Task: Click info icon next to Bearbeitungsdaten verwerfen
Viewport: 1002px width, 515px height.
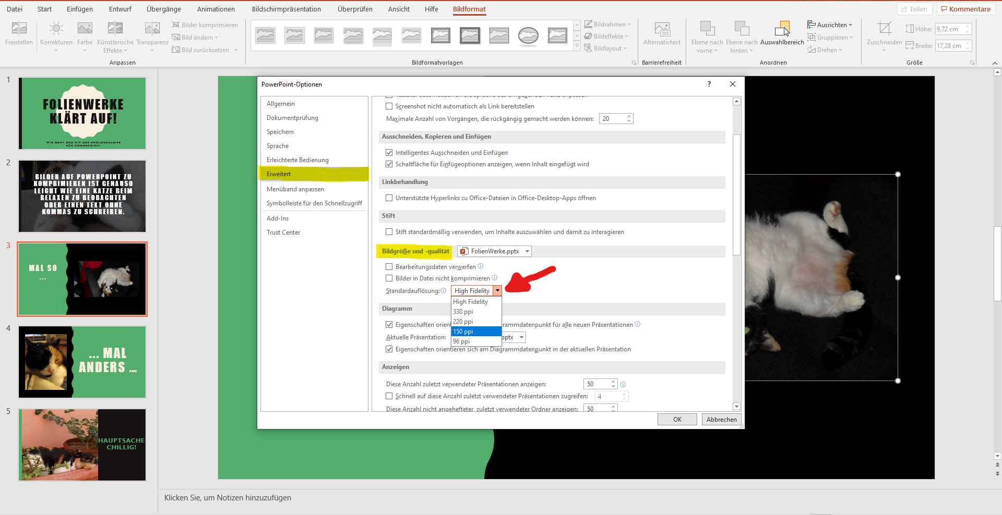Action: pos(481,266)
